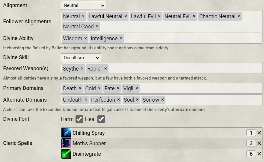Toggle the Harm divine font checkbox
This screenshot has width=264, height=162.
(79, 119)
